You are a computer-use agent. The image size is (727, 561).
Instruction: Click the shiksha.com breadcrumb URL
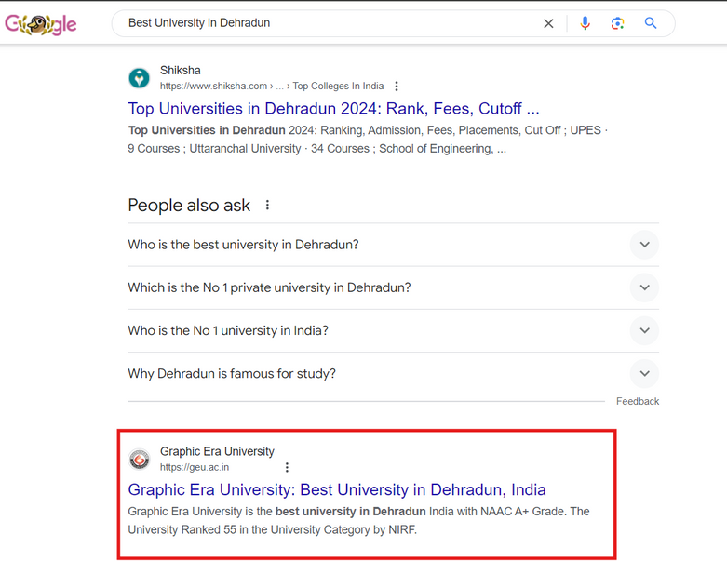pyautogui.click(x=270, y=87)
